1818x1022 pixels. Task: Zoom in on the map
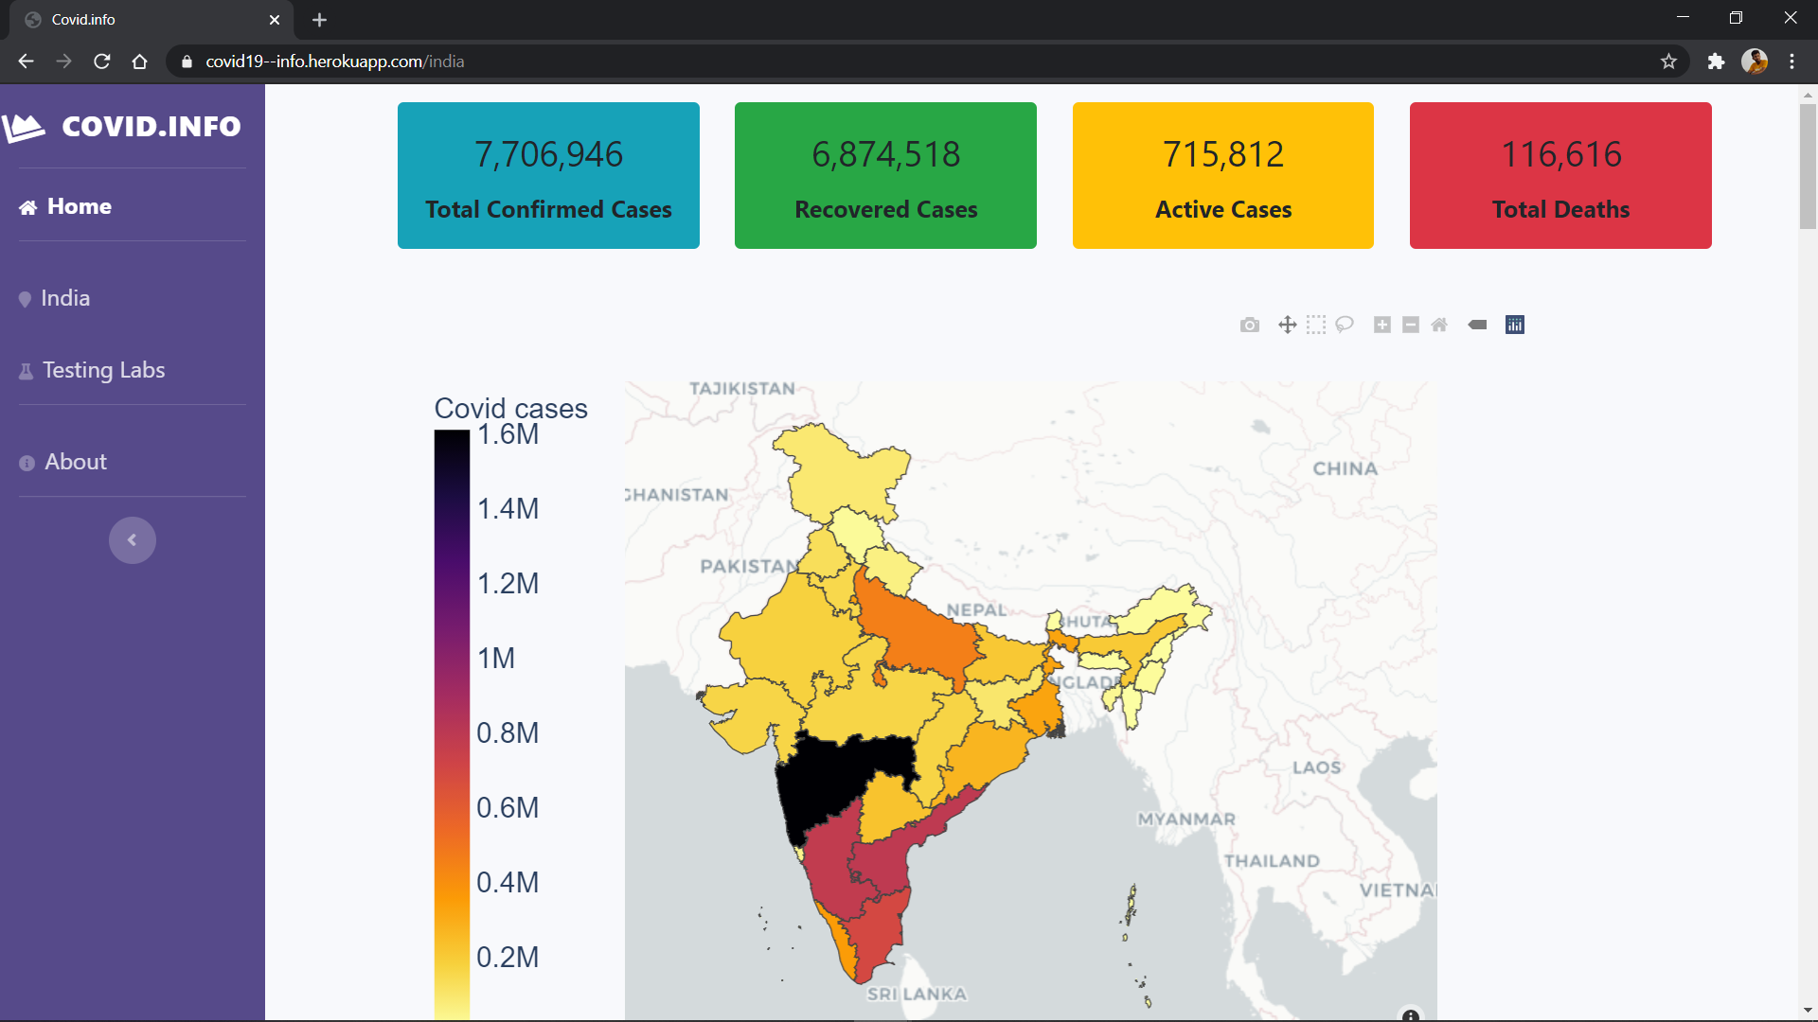pos(1382,326)
